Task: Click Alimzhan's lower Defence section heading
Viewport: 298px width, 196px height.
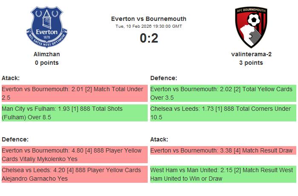Action: coord(15,139)
